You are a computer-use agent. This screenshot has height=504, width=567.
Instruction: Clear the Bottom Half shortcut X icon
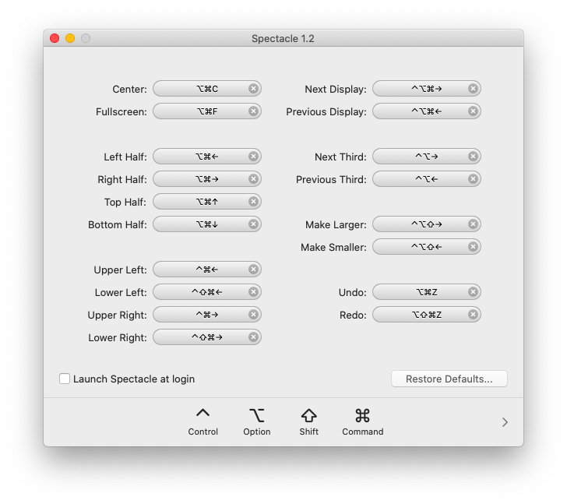(x=253, y=224)
